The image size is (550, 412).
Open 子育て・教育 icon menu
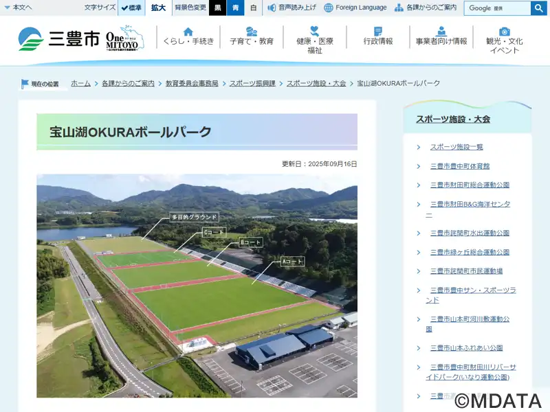click(x=251, y=36)
